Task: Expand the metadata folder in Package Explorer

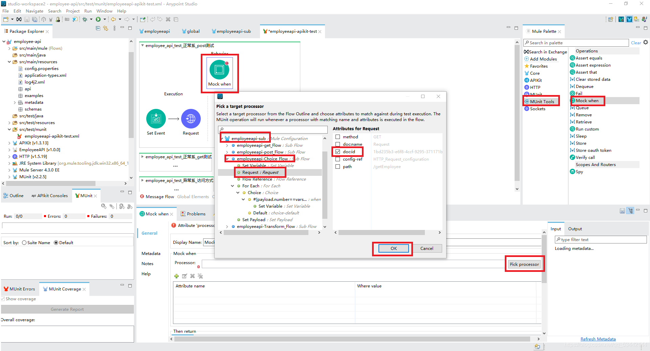Action: [15, 102]
